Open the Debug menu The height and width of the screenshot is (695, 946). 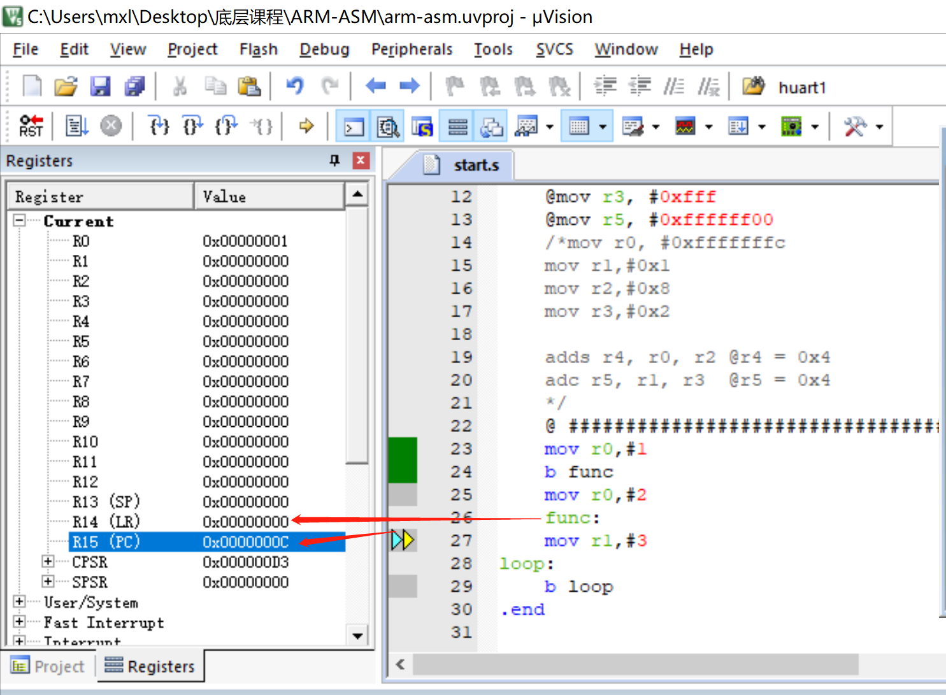point(324,49)
